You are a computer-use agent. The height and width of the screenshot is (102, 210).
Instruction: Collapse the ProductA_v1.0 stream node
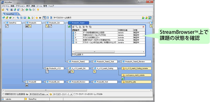[x=44, y=68]
